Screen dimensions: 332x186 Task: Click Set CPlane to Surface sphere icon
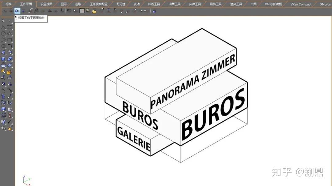pos(23,11)
